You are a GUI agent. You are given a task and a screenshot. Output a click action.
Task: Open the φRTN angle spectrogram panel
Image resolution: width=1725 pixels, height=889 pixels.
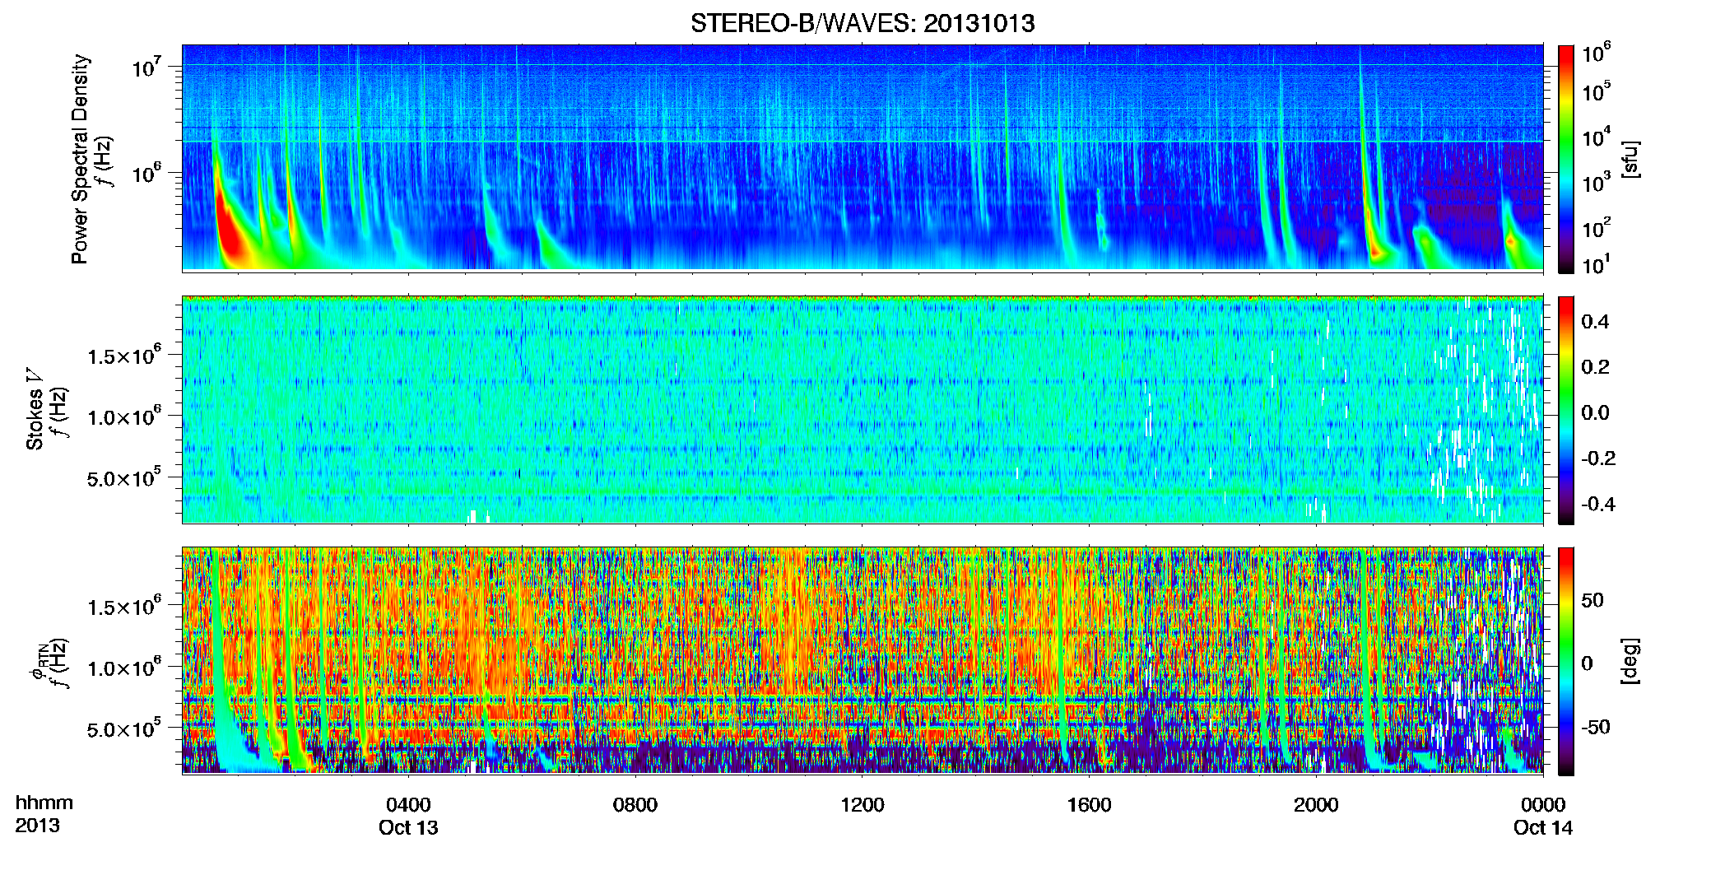pyautogui.click(x=862, y=660)
